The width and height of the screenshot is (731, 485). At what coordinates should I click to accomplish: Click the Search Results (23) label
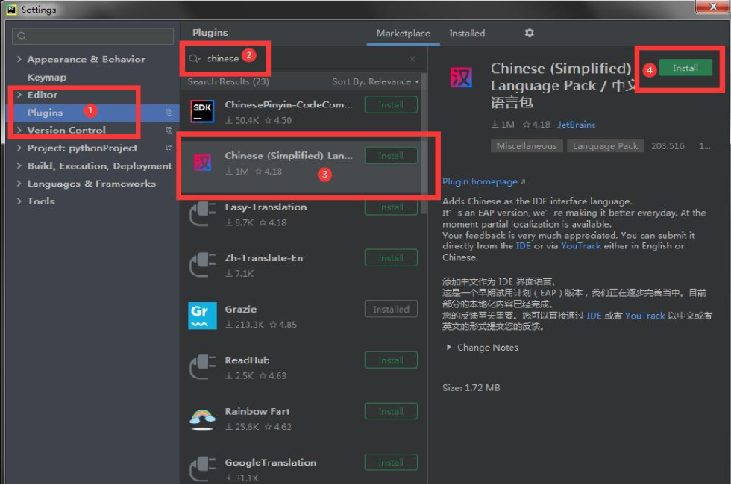coord(228,81)
